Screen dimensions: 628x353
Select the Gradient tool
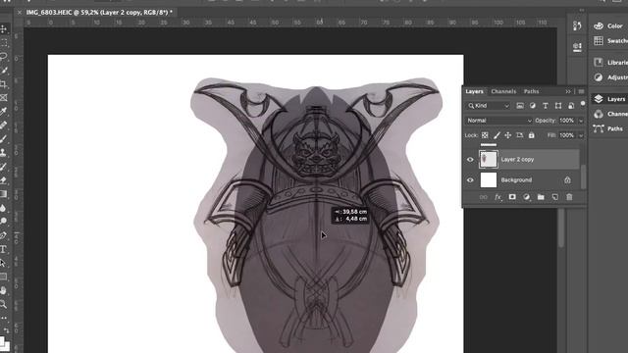click(x=4, y=194)
